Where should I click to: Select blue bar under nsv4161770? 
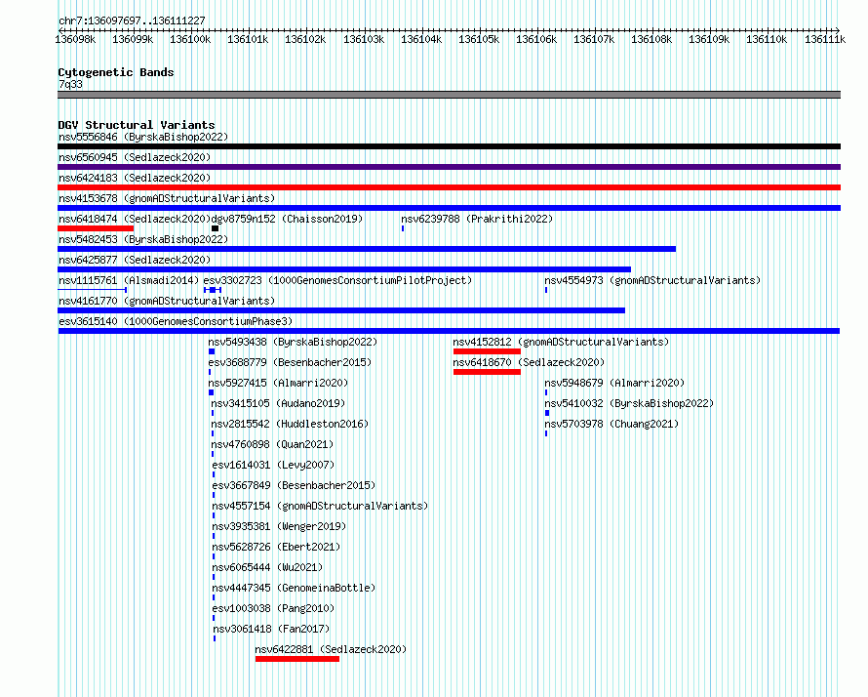coord(341,310)
